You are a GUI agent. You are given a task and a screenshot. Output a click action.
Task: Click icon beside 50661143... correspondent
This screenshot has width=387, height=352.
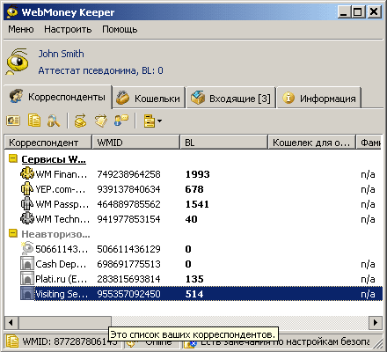(x=27, y=248)
